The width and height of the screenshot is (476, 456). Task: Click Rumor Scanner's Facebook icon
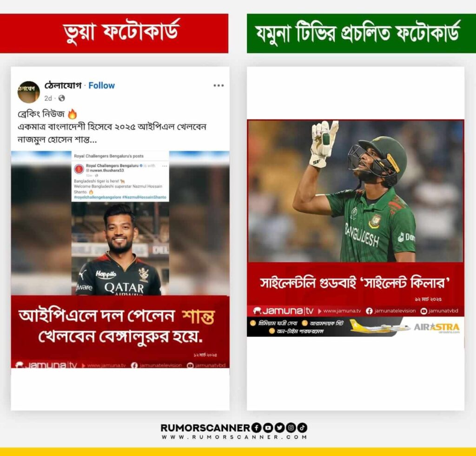[x=256, y=428]
